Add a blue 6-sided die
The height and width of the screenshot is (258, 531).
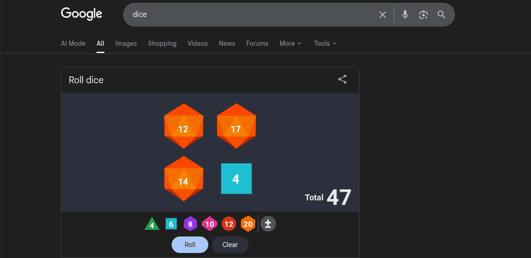pos(171,224)
